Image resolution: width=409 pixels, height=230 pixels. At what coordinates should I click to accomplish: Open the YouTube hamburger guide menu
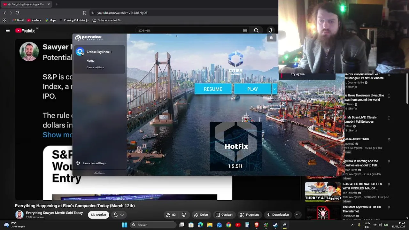tap(8, 30)
